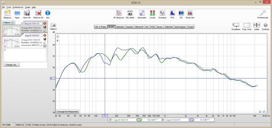Viewport: 272px width, 128px height.
Task: Open the Controls panel gear
Action: coord(266,25)
